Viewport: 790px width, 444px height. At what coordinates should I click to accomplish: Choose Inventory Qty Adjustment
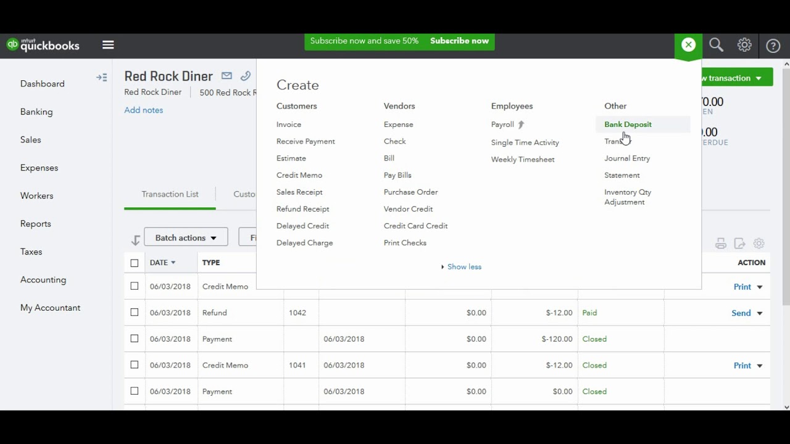628,197
